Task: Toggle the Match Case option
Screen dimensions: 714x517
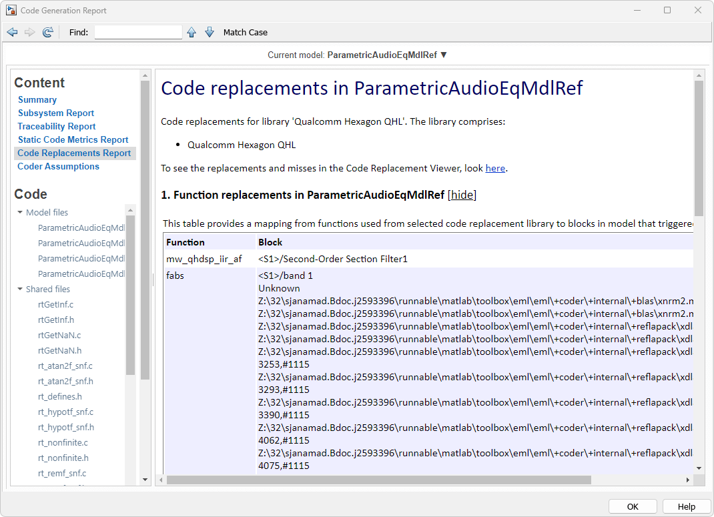Action: point(245,32)
